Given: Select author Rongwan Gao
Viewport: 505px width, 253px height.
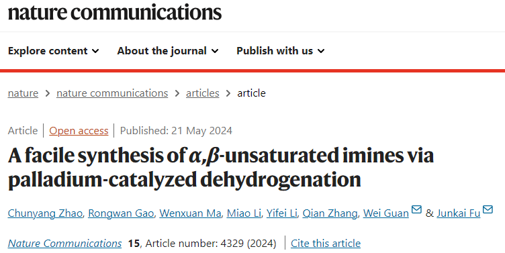Looking at the screenshot, I should (x=121, y=213).
